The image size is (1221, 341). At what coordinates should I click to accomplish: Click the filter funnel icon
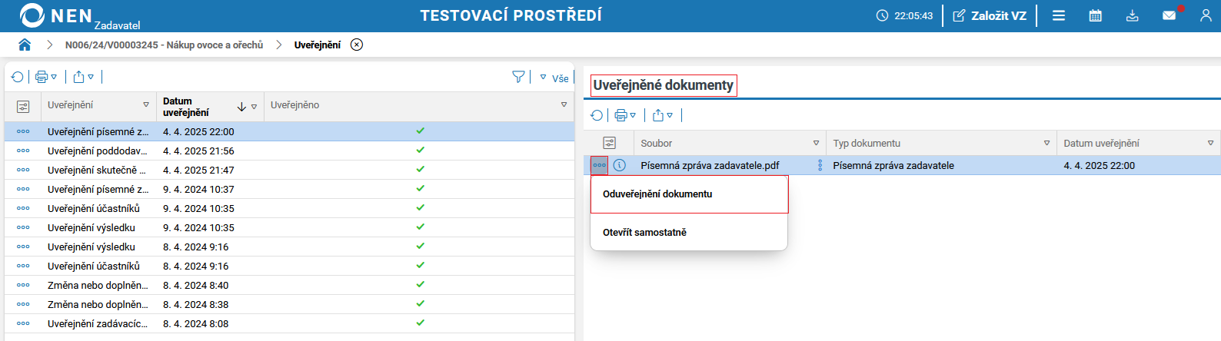click(518, 77)
